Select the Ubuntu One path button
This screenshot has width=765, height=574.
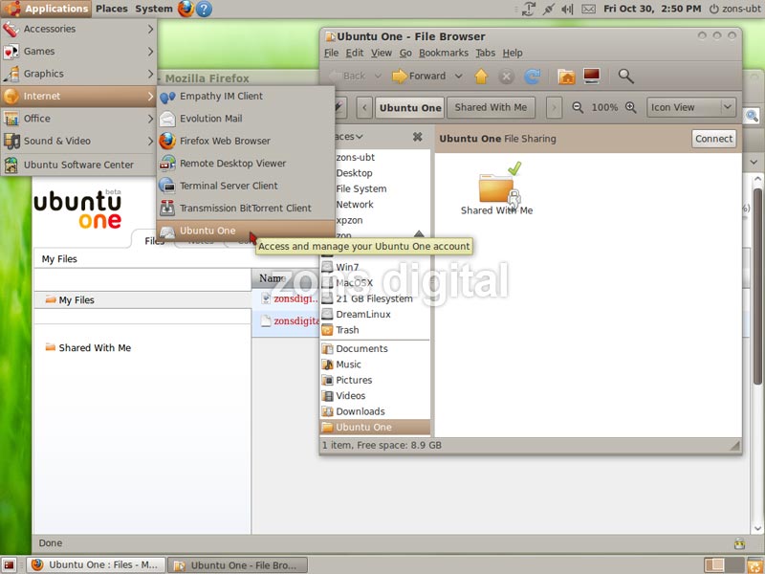click(x=410, y=108)
